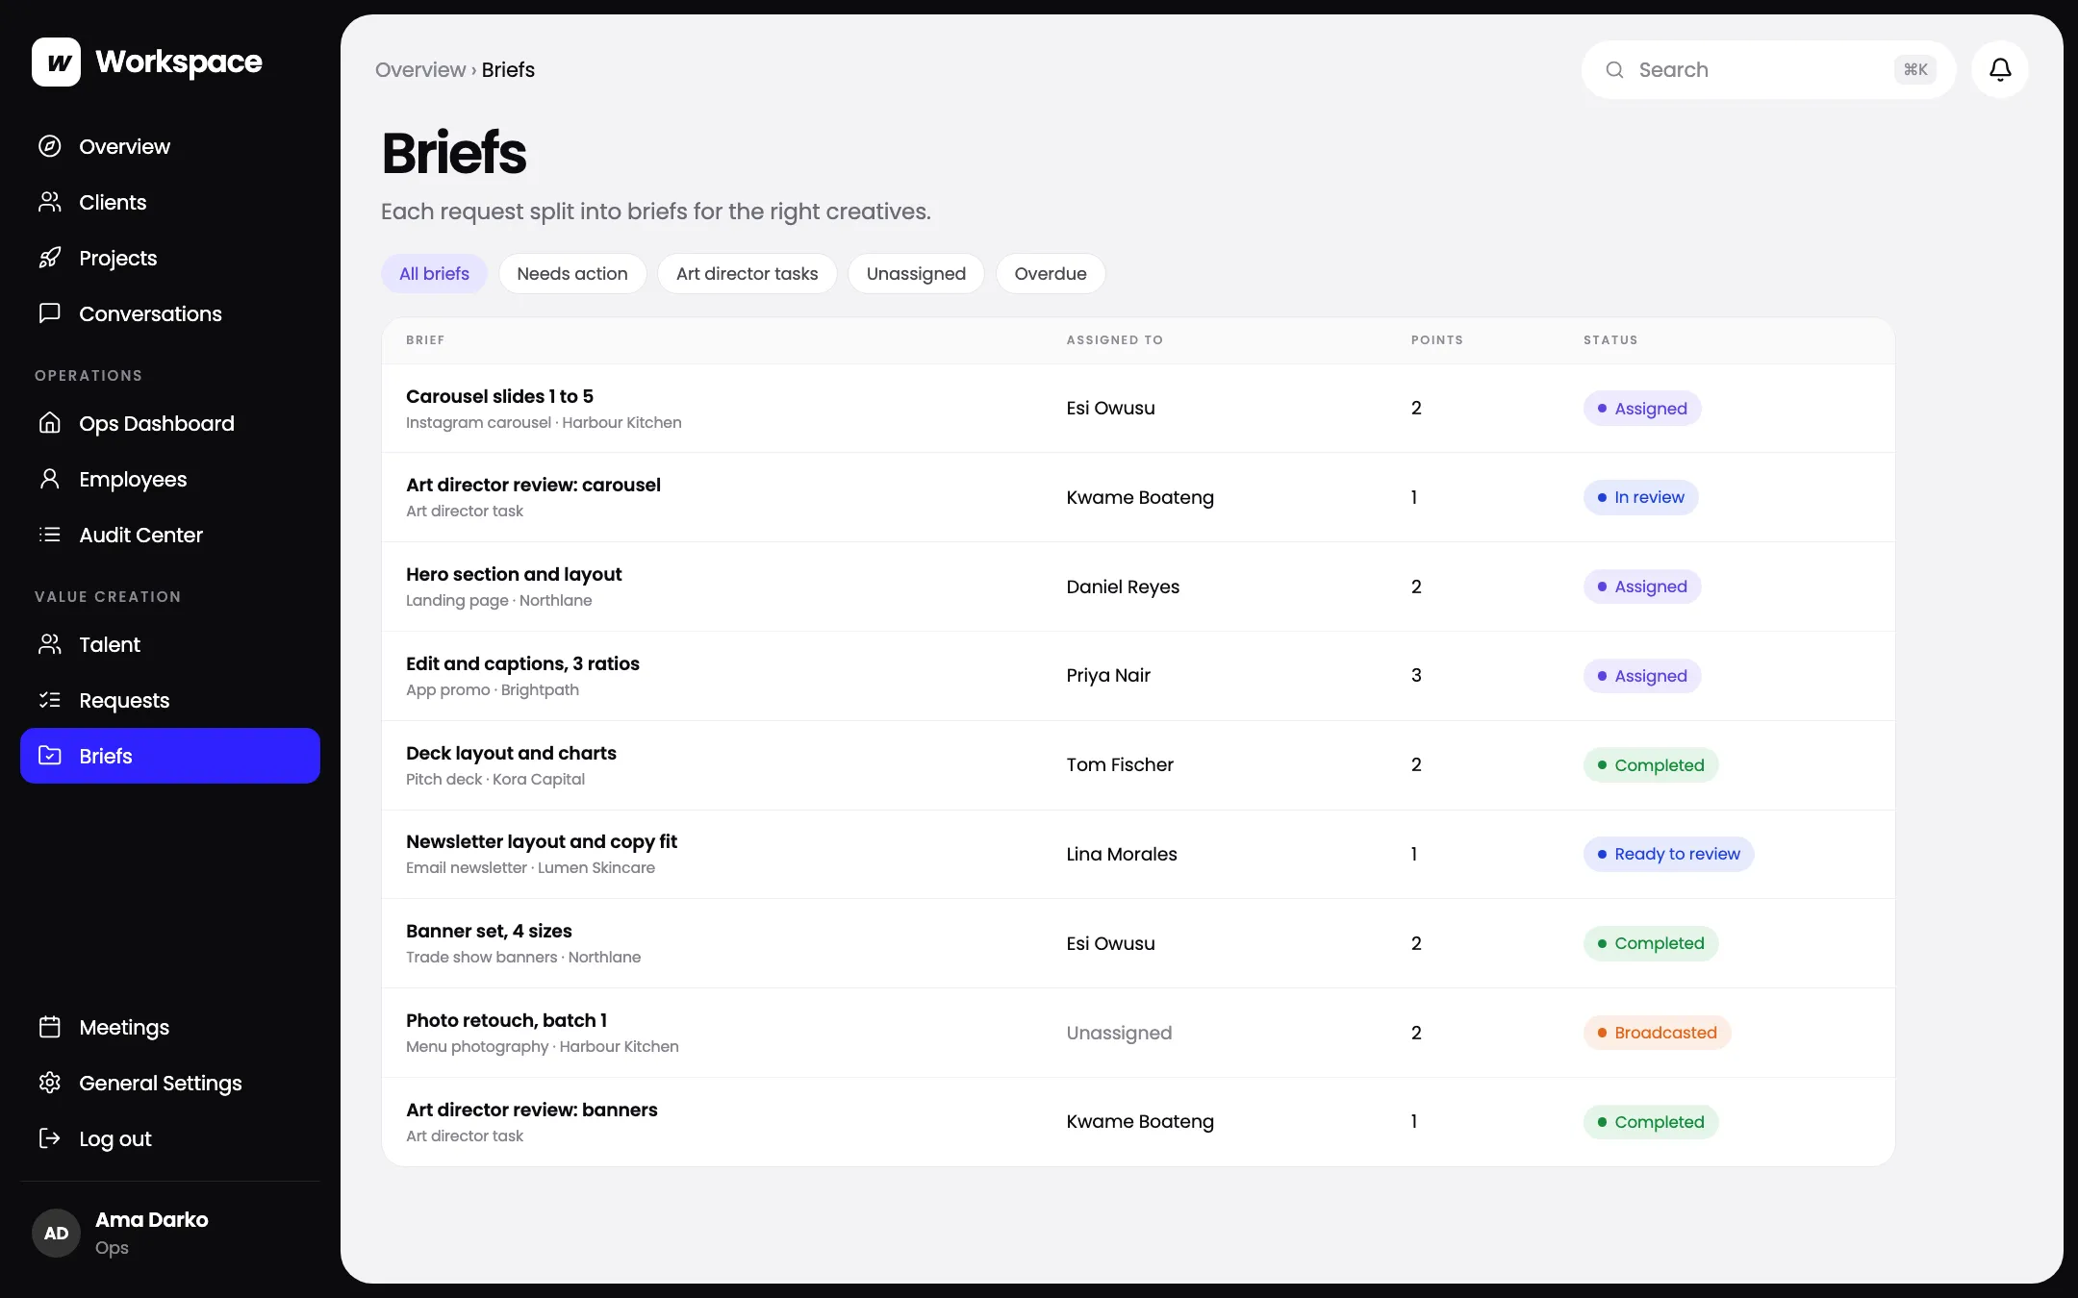2078x1298 pixels.
Task: Open Hero section and layout brief
Action: point(1138,587)
